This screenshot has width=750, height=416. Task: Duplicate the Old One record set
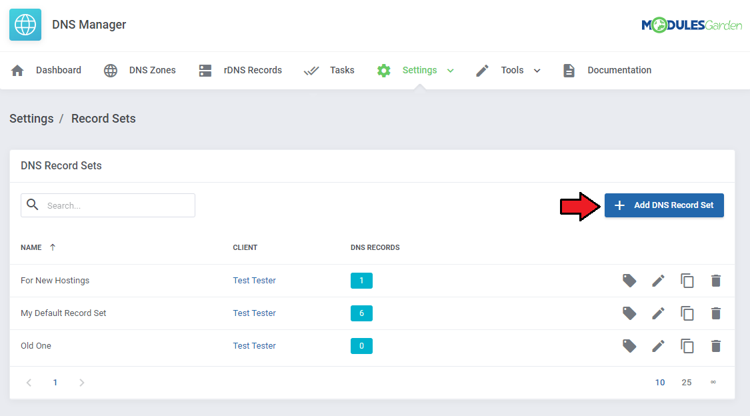click(687, 346)
